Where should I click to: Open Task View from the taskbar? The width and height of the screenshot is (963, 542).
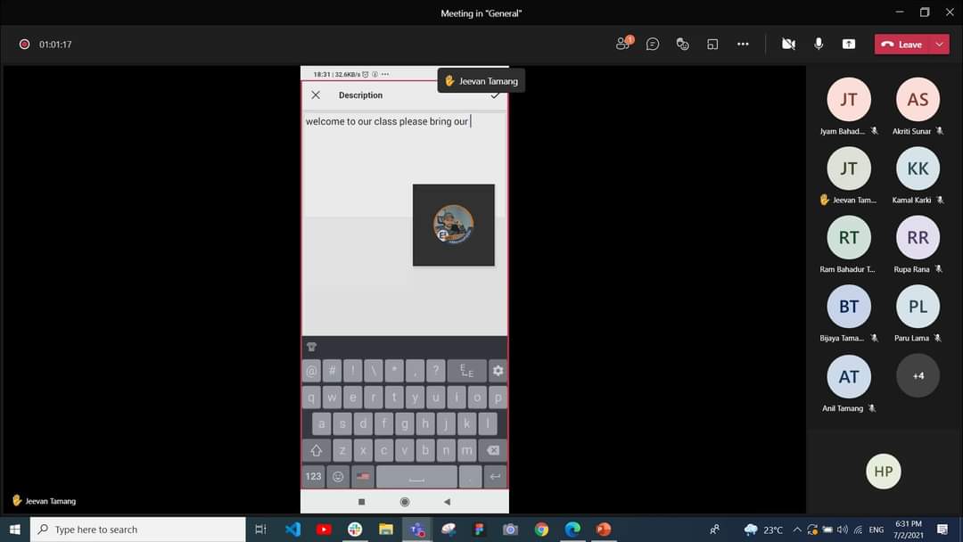pos(259,530)
